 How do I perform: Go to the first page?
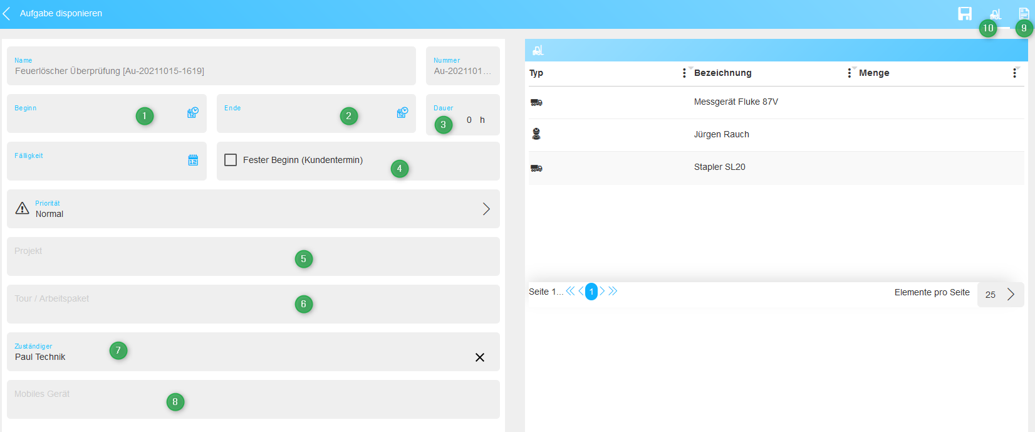570,291
